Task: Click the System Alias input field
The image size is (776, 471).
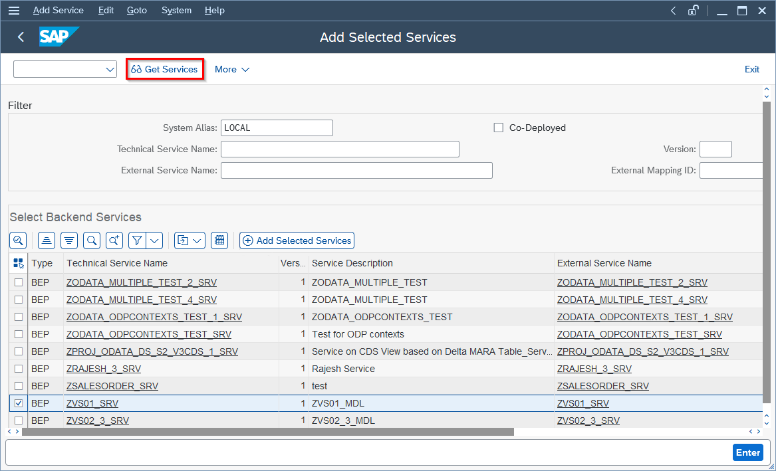Action: 277,128
